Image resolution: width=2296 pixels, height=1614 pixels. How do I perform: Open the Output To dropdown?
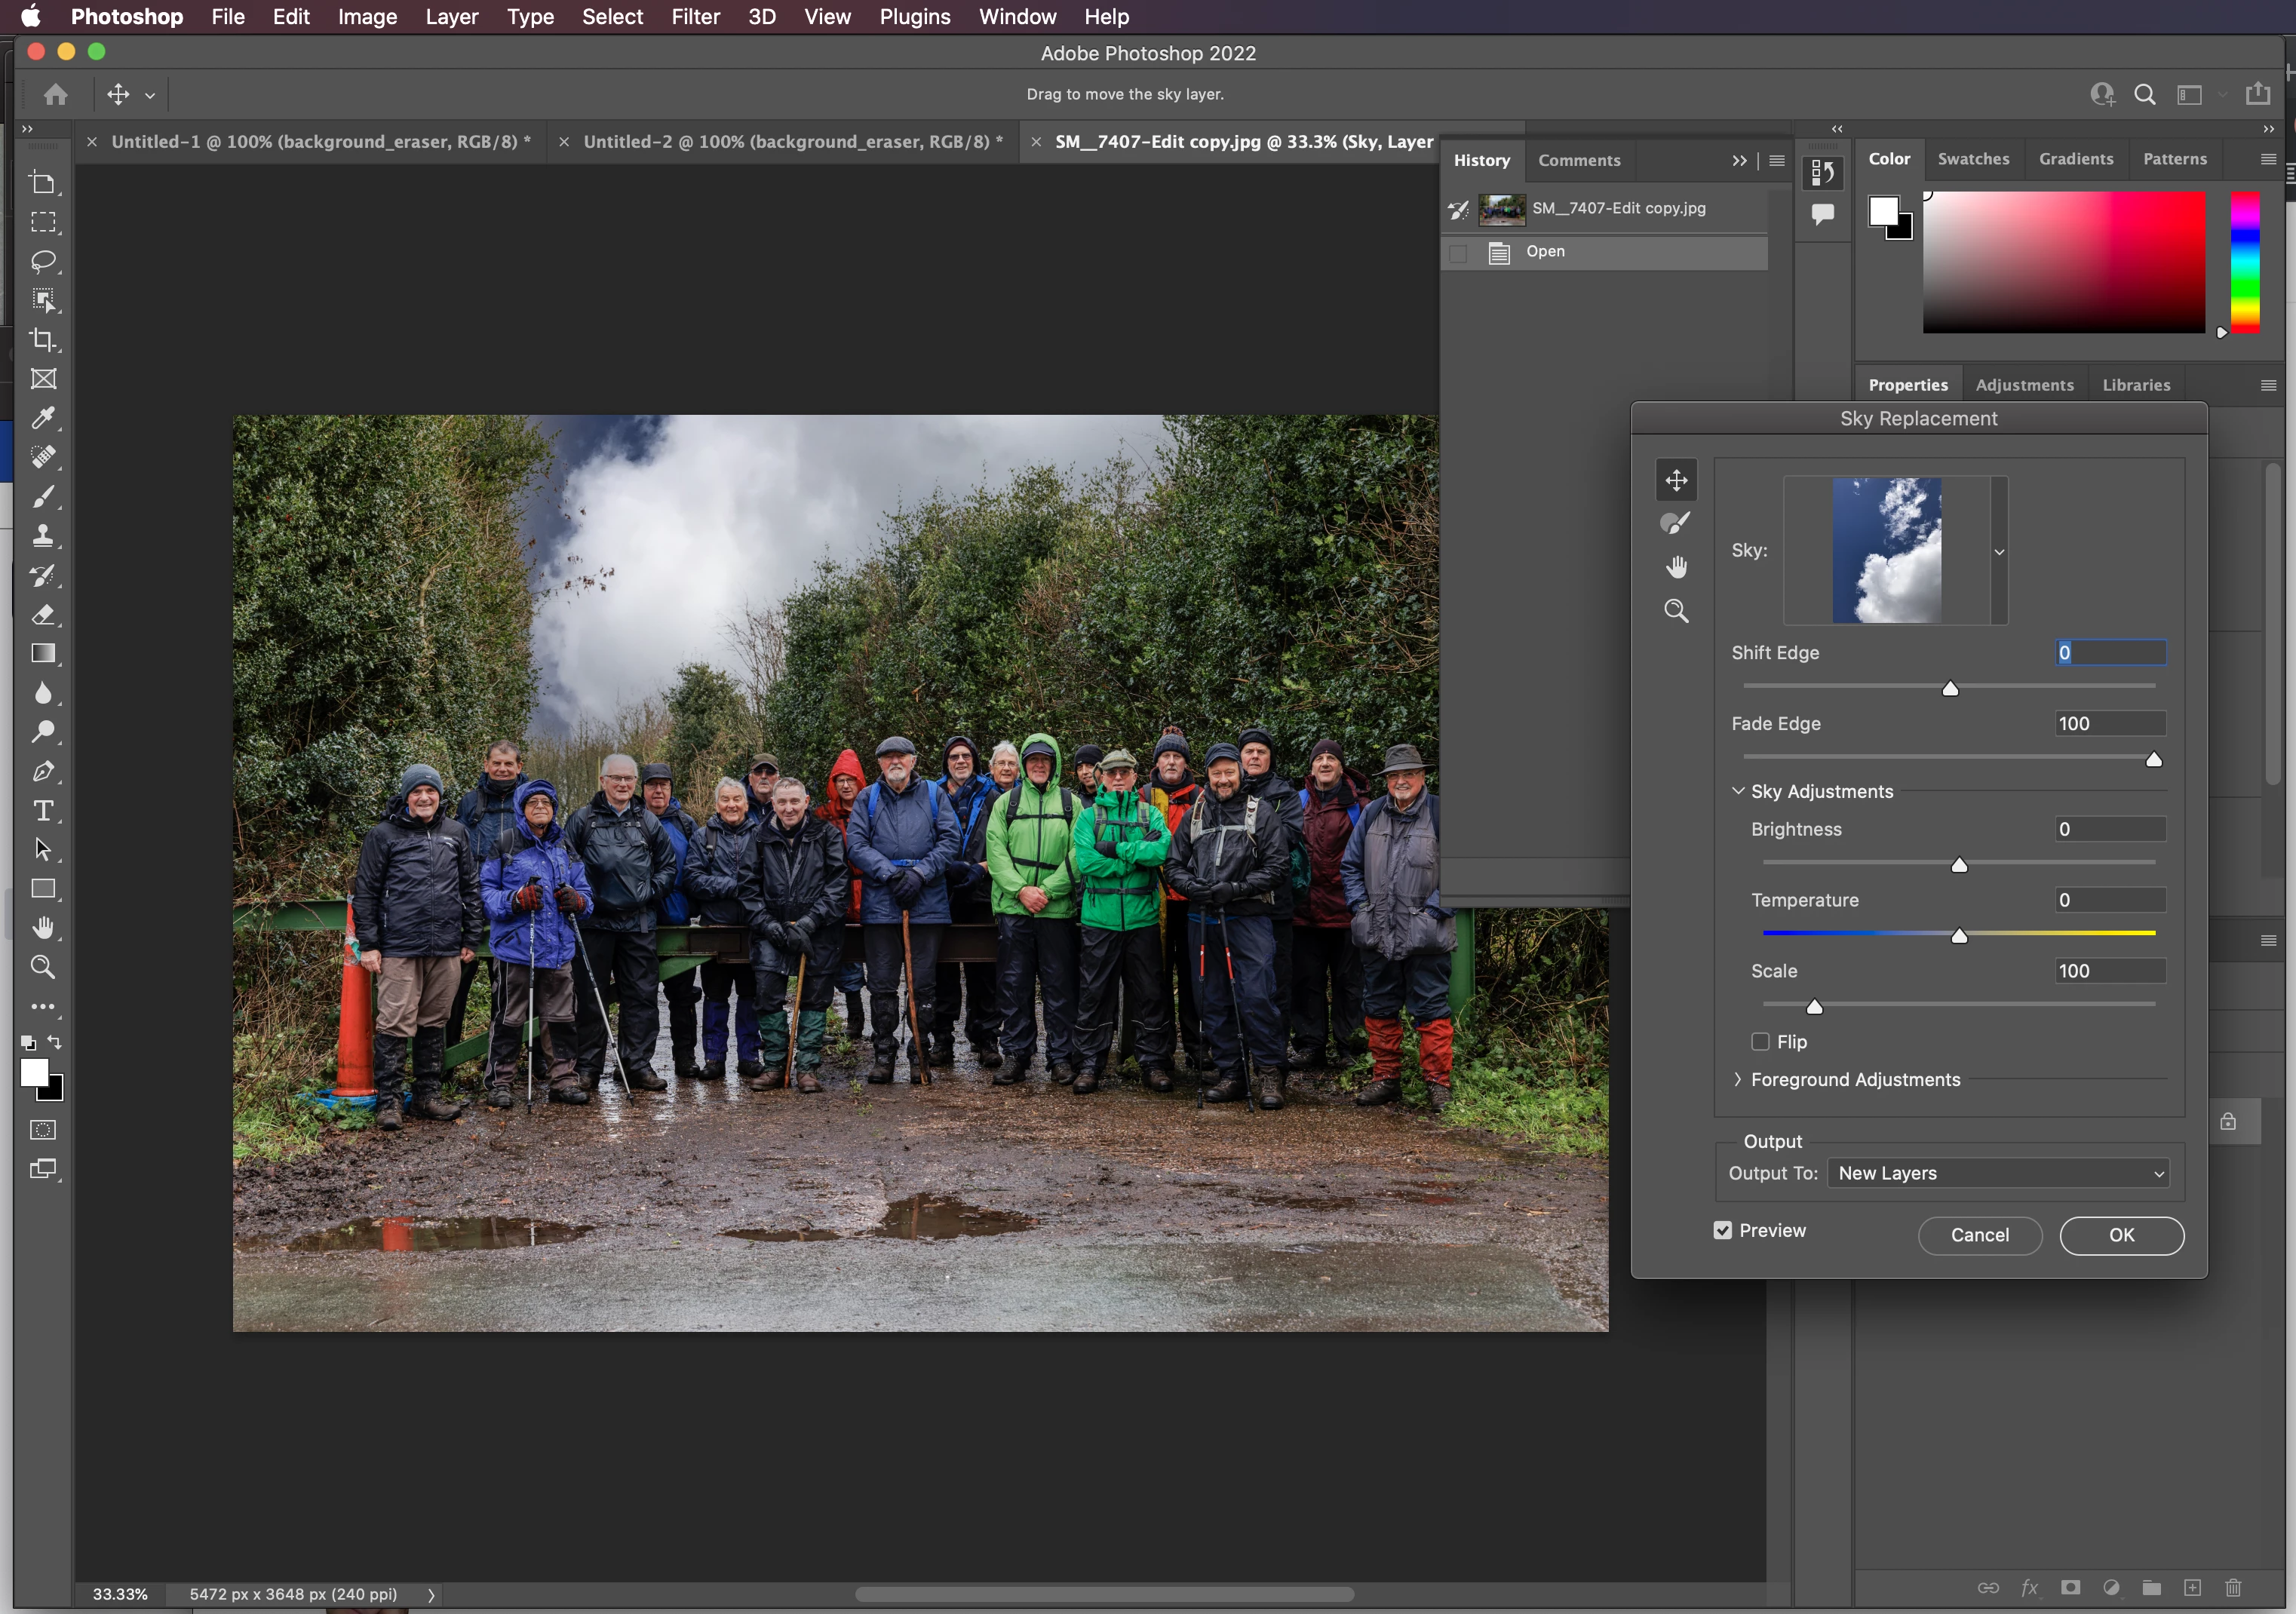coord(1998,1173)
